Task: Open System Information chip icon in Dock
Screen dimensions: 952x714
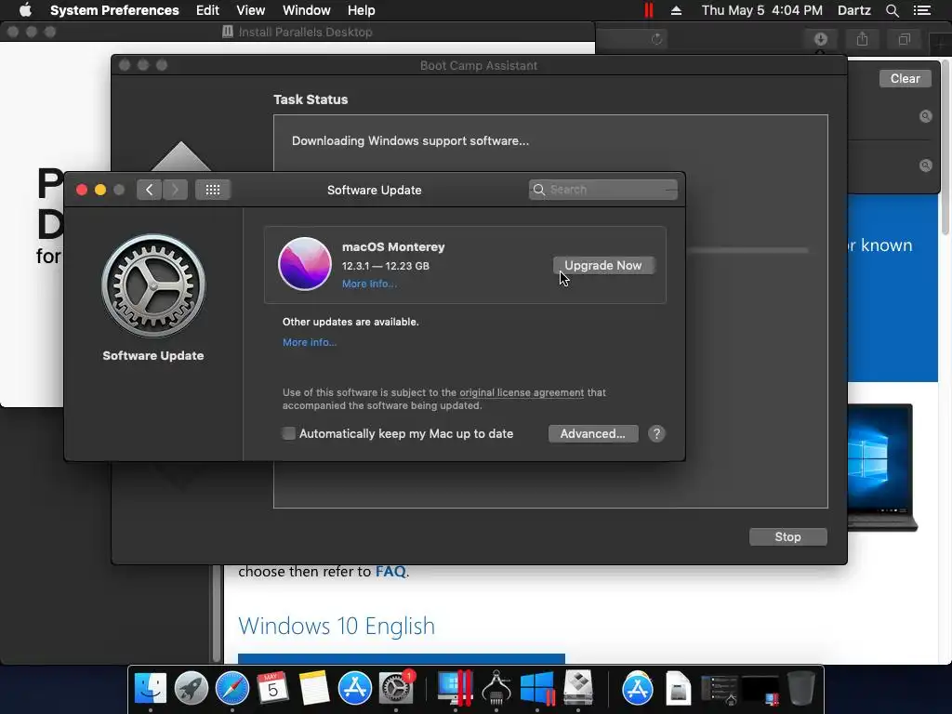Action: [x=496, y=689]
